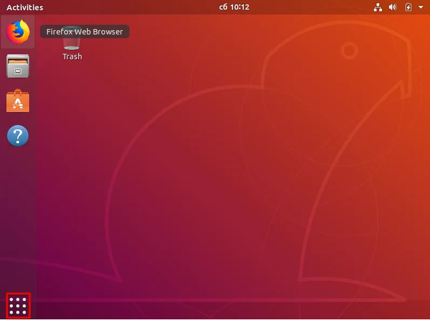Open the Help icon in the dock

pos(18,136)
